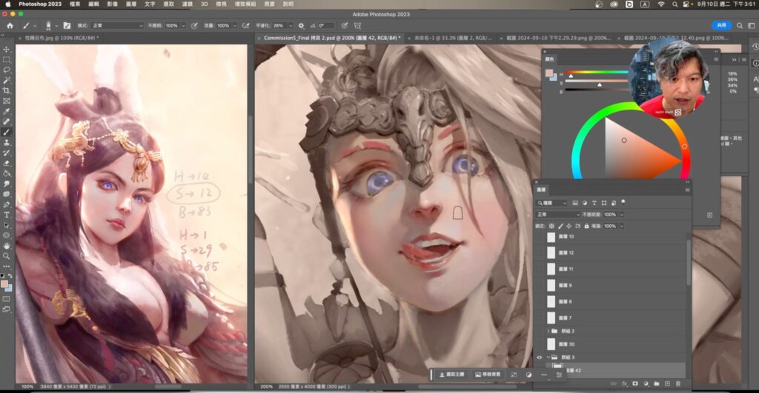The image size is (759, 393).
Task: Click the 選取主體 button
Action: click(451, 375)
